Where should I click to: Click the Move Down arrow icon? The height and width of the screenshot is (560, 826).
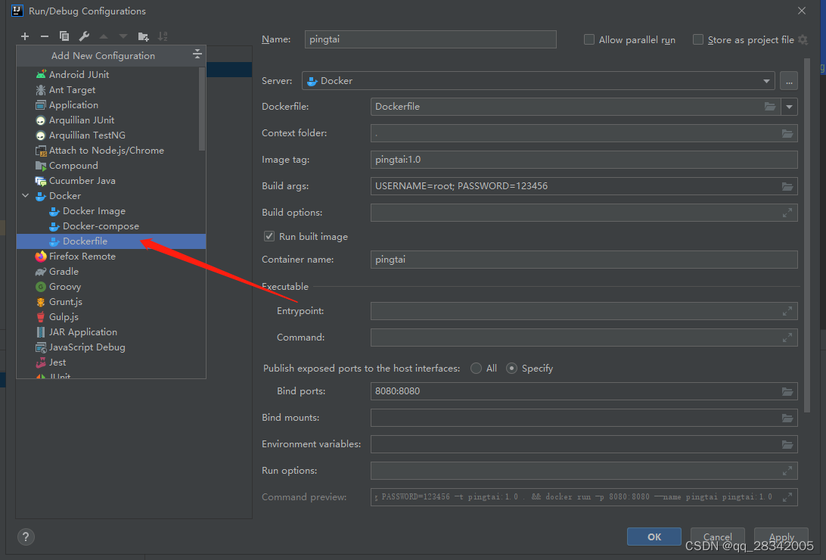click(123, 36)
